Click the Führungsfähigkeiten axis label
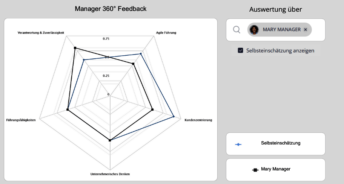The height and width of the screenshot is (184, 344). (x=21, y=120)
